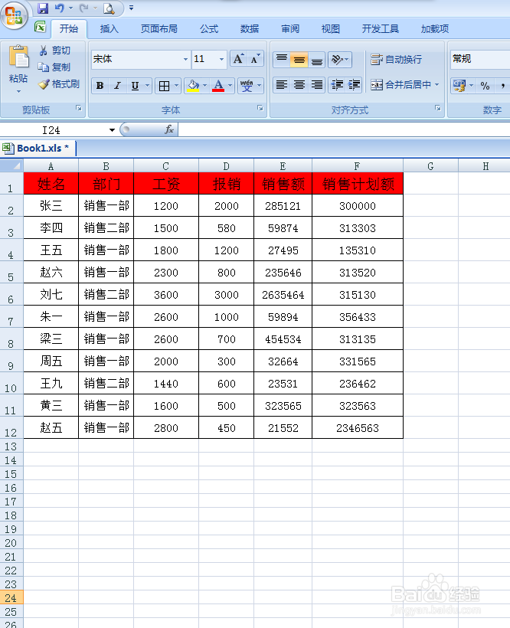Open the 开发工具 tab
This screenshot has height=628, width=510.
(x=381, y=29)
